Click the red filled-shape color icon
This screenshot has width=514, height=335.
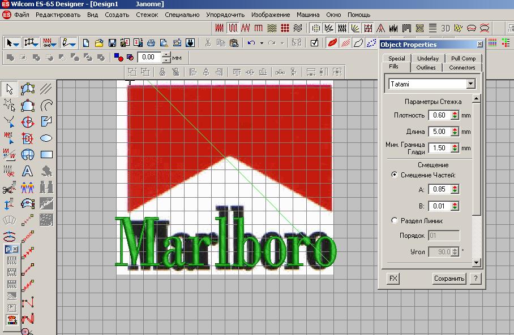[332, 42]
